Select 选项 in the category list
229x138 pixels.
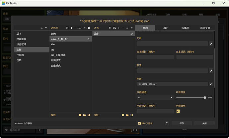point(32,60)
